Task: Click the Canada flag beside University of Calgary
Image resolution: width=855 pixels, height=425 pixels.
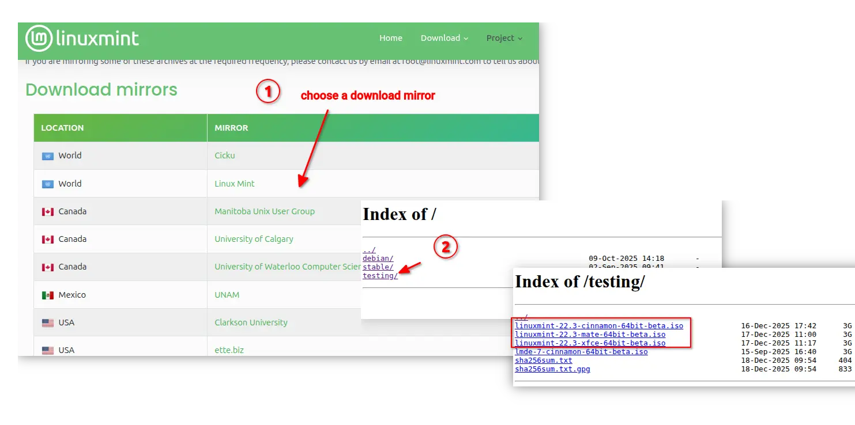Action: (48, 240)
